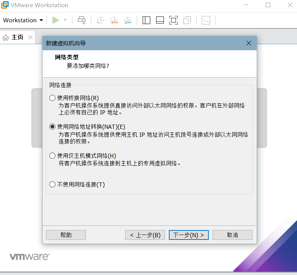Click the 上一步(B) back button
The image size is (297, 275).
click(145, 235)
